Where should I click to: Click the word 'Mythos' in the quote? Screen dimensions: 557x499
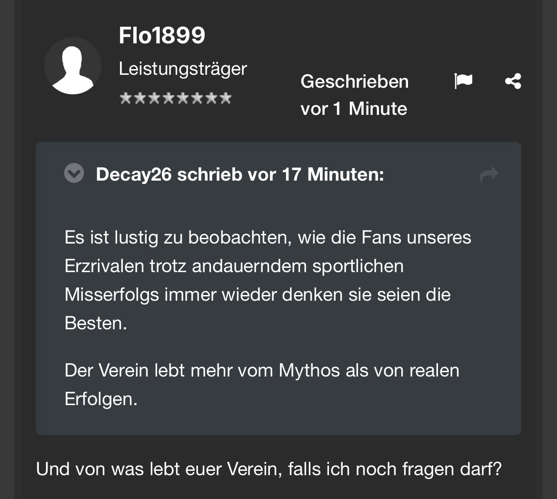(309, 371)
